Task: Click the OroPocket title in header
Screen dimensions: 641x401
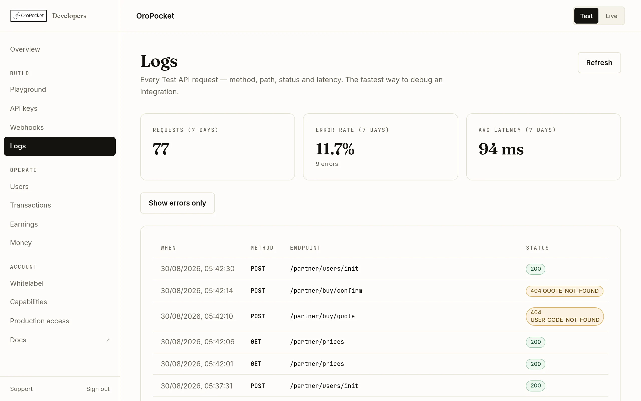Action: tap(155, 16)
